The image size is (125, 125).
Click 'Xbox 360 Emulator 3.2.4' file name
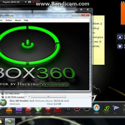tap(22, 101)
